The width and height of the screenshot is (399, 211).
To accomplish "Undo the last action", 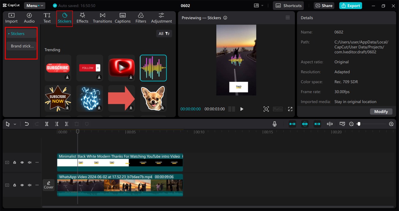I will 27,124.
